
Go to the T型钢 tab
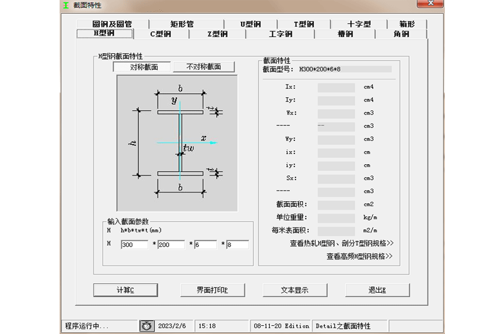point(304,24)
